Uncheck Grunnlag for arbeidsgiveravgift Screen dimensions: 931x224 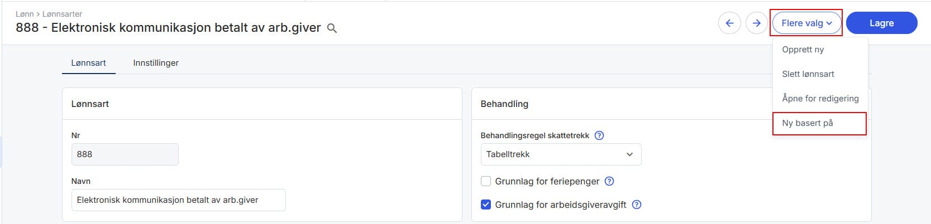[x=486, y=204]
